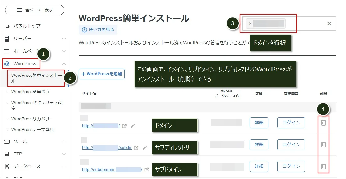Click trash icon for /subdir row
346x179 pixels.
323,145
